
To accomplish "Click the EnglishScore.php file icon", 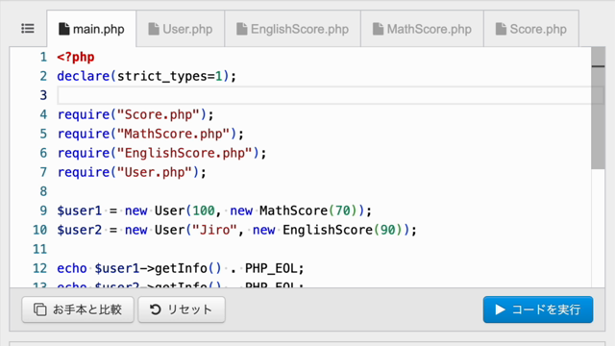I will coord(242,29).
